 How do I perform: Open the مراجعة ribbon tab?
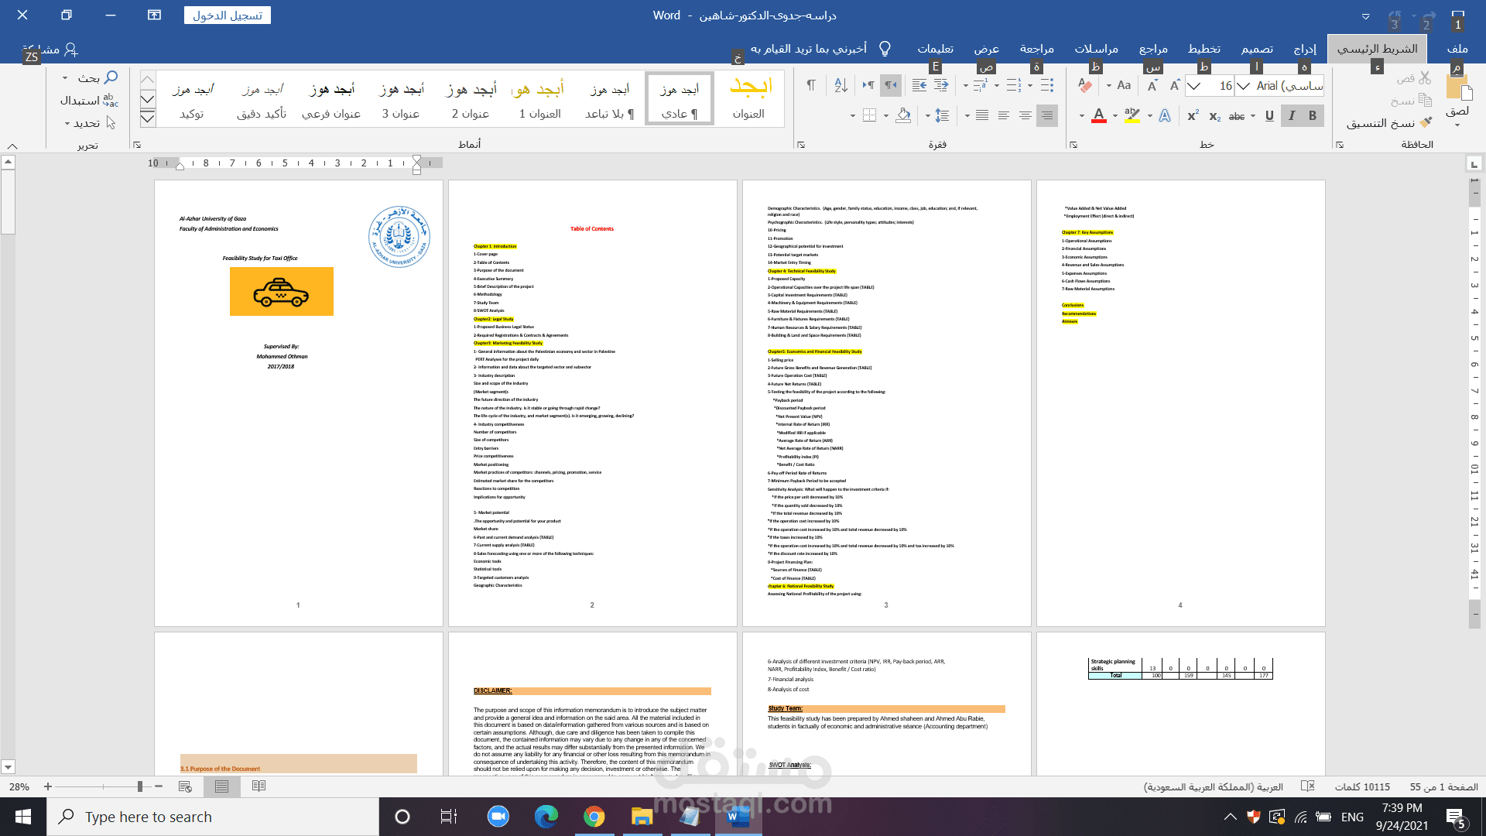[x=1036, y=49]
